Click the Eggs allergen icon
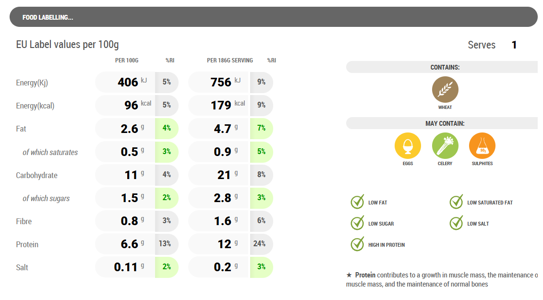The height and width of the screenshot is (300, 543). 408,145
